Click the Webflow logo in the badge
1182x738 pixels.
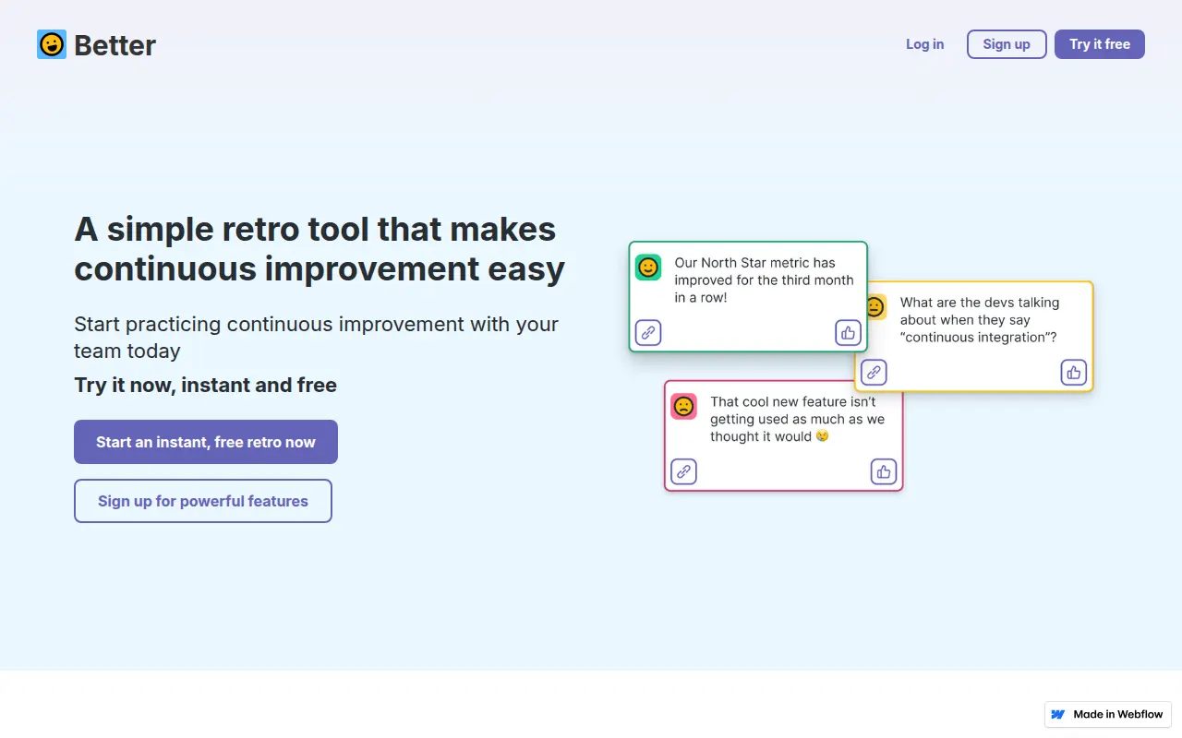point(1058,714)
